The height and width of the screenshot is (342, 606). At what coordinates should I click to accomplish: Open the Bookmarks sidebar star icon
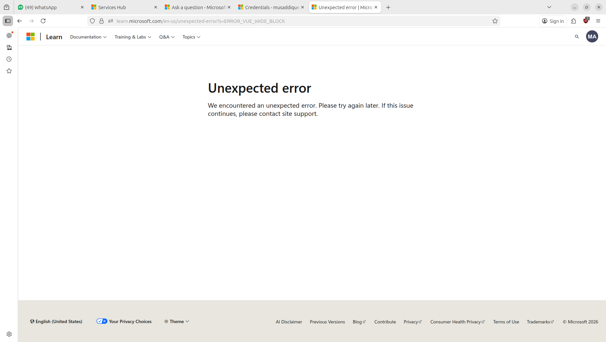point(9,71)
